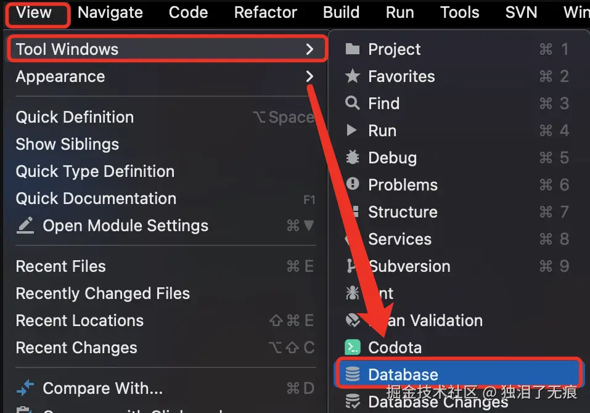Open the View menu
The image size is (590, 413).
(x=35, y=12)
